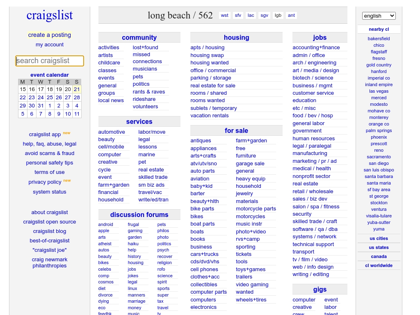Screen dimensions: 420x315
Task: Select the lac sub-area tab
Action: click(251, 15)
